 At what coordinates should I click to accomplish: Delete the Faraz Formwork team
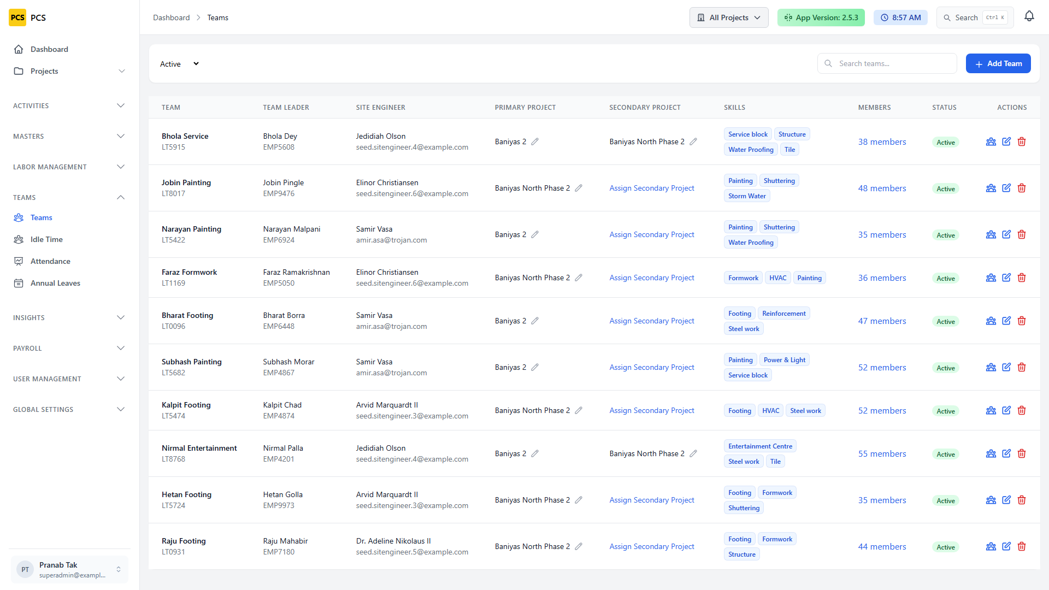[x=1022, y=278]
